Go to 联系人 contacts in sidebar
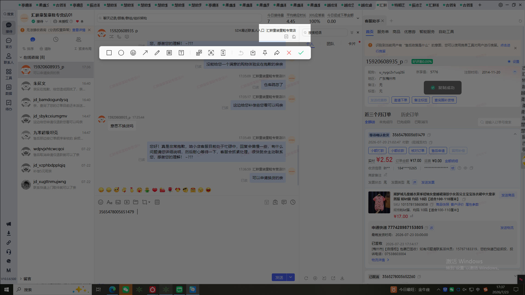This screenshot has width=525, height=295. tap(9, 59)
